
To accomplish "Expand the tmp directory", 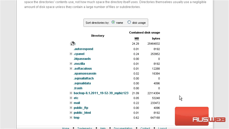I will click(x=71, y=117).
